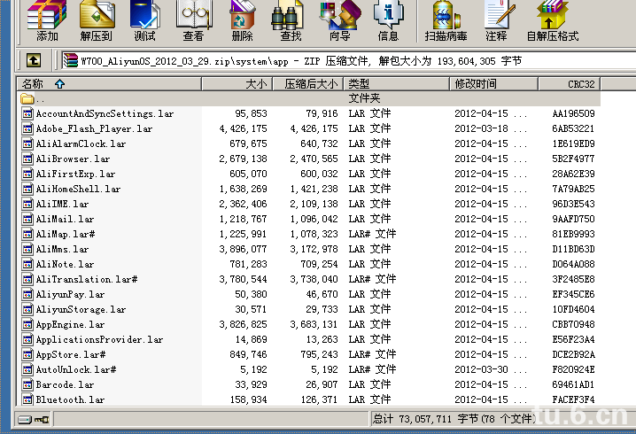This screenshot has width=636, height=434.
Task: Click the LAR# 文件 type of AppStore
Action: click(x=372, y=354)
